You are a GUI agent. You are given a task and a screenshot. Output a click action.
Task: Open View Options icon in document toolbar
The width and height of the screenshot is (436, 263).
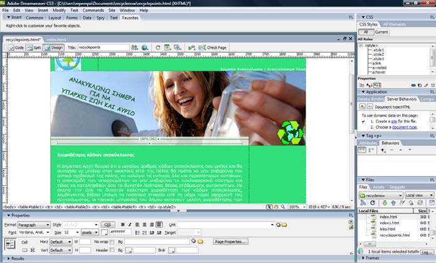(x=167, y=48)
